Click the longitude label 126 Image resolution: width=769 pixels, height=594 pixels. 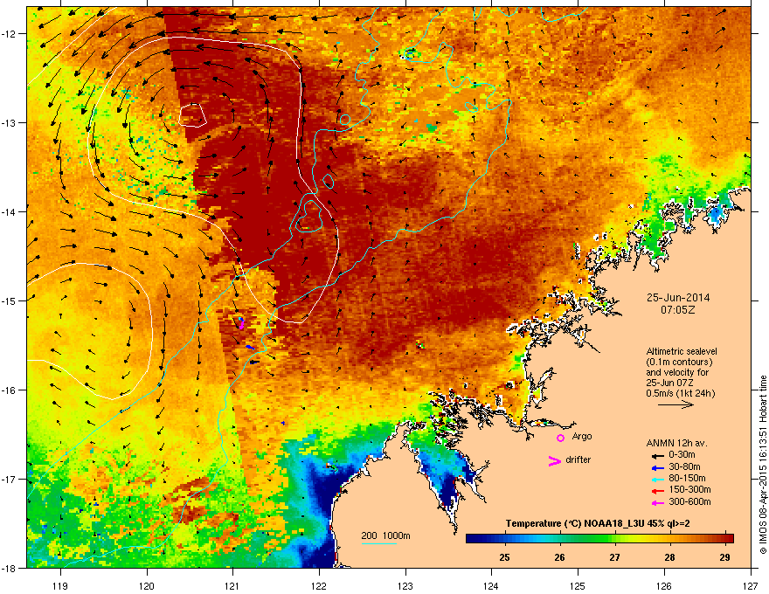pyautogui.click(x=664, y=585)
